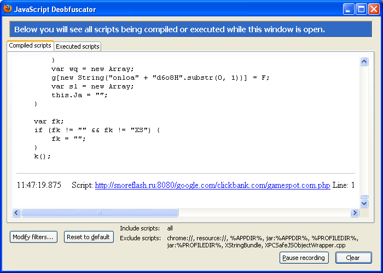The image size is (383, 273).
Task: Click empty horizontal scrollbar track right of thumb
Action: (263, 212)
